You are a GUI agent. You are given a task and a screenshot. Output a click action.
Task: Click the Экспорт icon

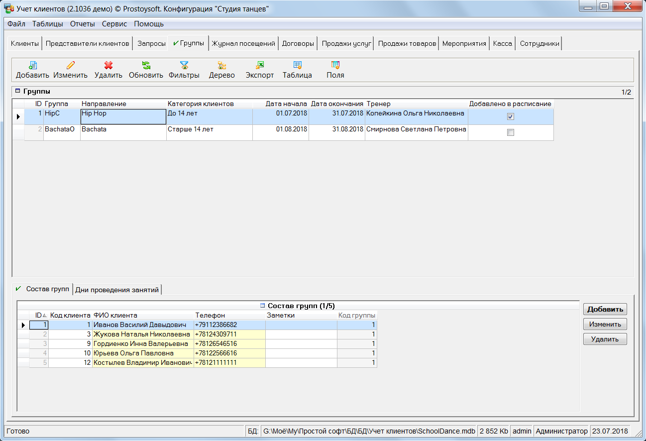click(x=260, y=65)
